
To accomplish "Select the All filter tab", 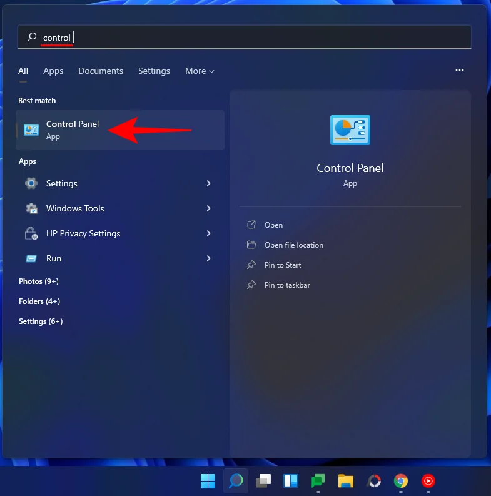I will coord(23,71).
